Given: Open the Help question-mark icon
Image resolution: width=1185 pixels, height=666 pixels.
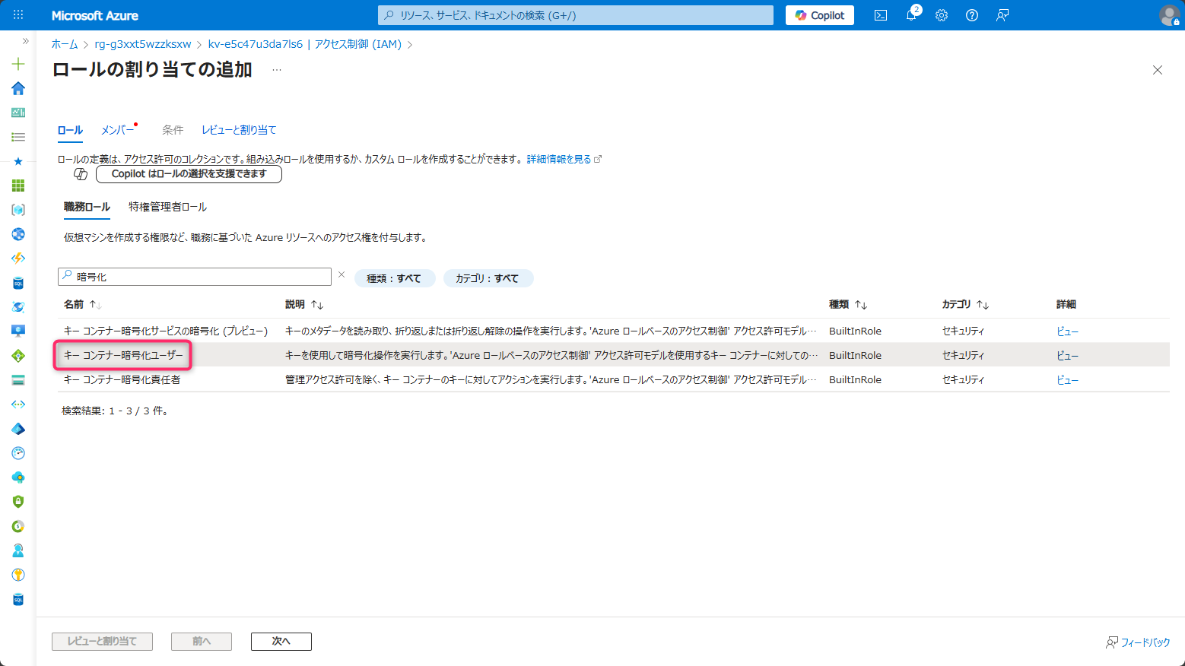Looking at the screenshot, I should (971, 14).
